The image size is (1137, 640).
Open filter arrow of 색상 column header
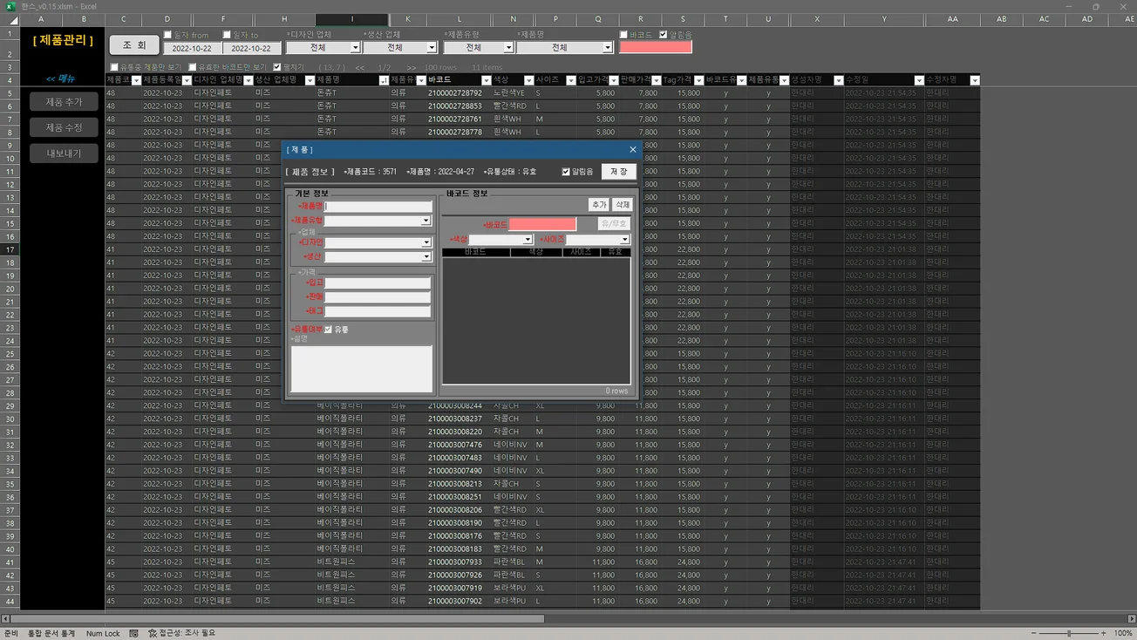coord(528,80)
